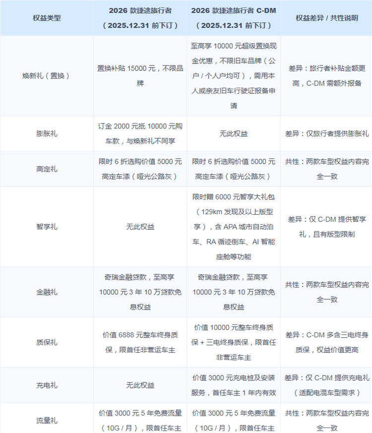Select the 膨胀礼 row label
The height and width of the screenshot is (433, 372).
tap(47, 134)
